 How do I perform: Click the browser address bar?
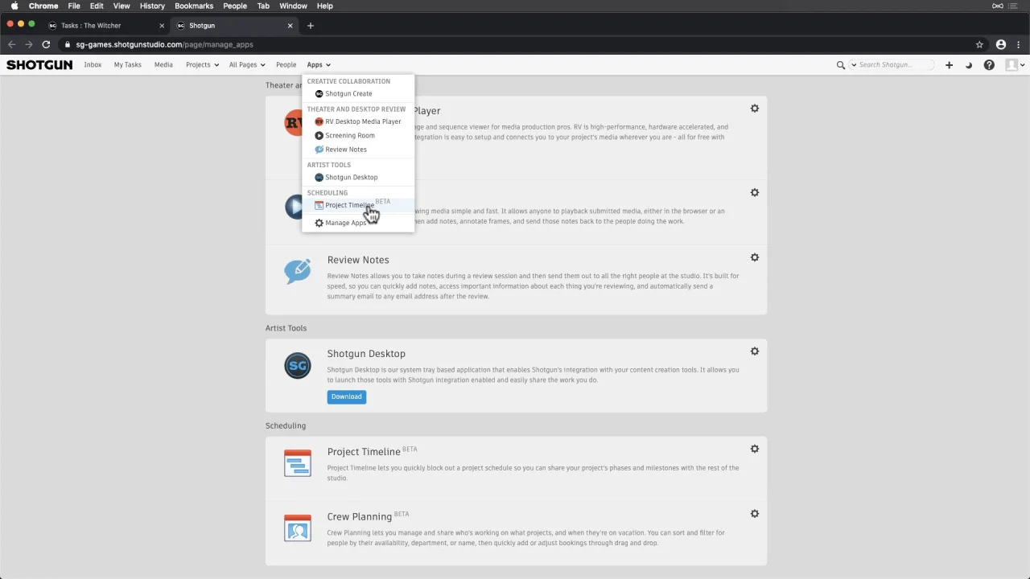pyautogui.click(x=515, y=45)
